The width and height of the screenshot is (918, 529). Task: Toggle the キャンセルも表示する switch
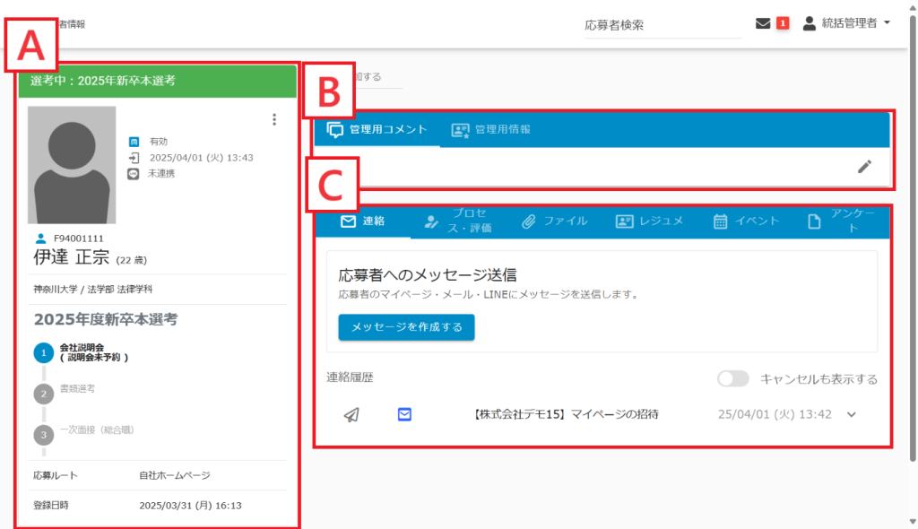click(x=732, y=379)
